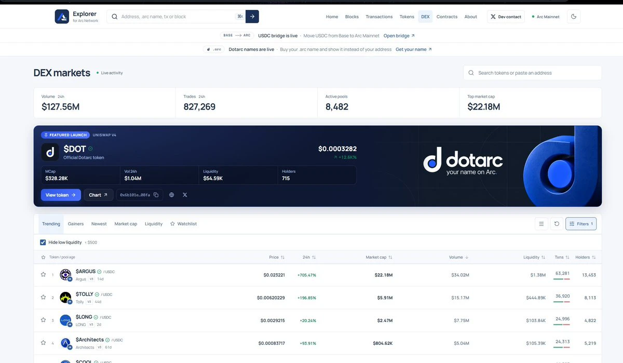Toggle dark mode with the moon icon

tap(574, 17)
